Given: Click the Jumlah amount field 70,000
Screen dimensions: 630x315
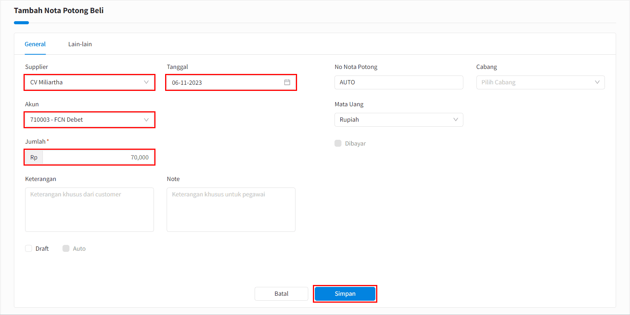Looking at the screenshot, I should tap(98, 157).
